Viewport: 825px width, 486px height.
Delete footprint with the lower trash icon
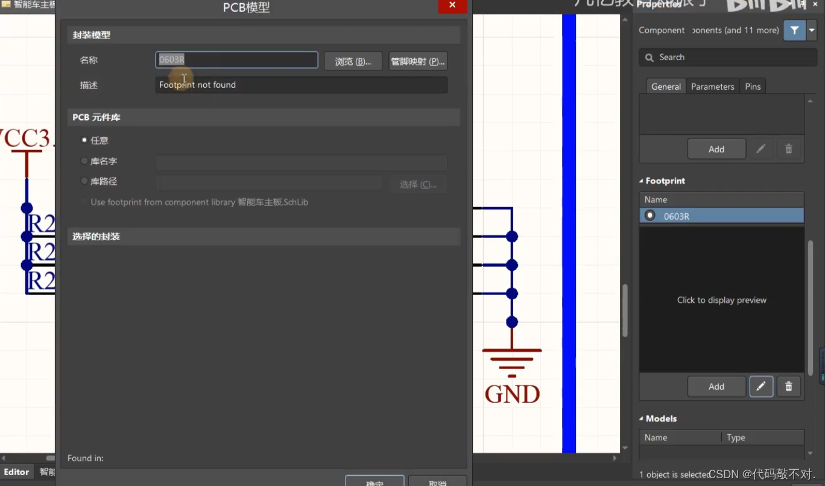point(788,387)
